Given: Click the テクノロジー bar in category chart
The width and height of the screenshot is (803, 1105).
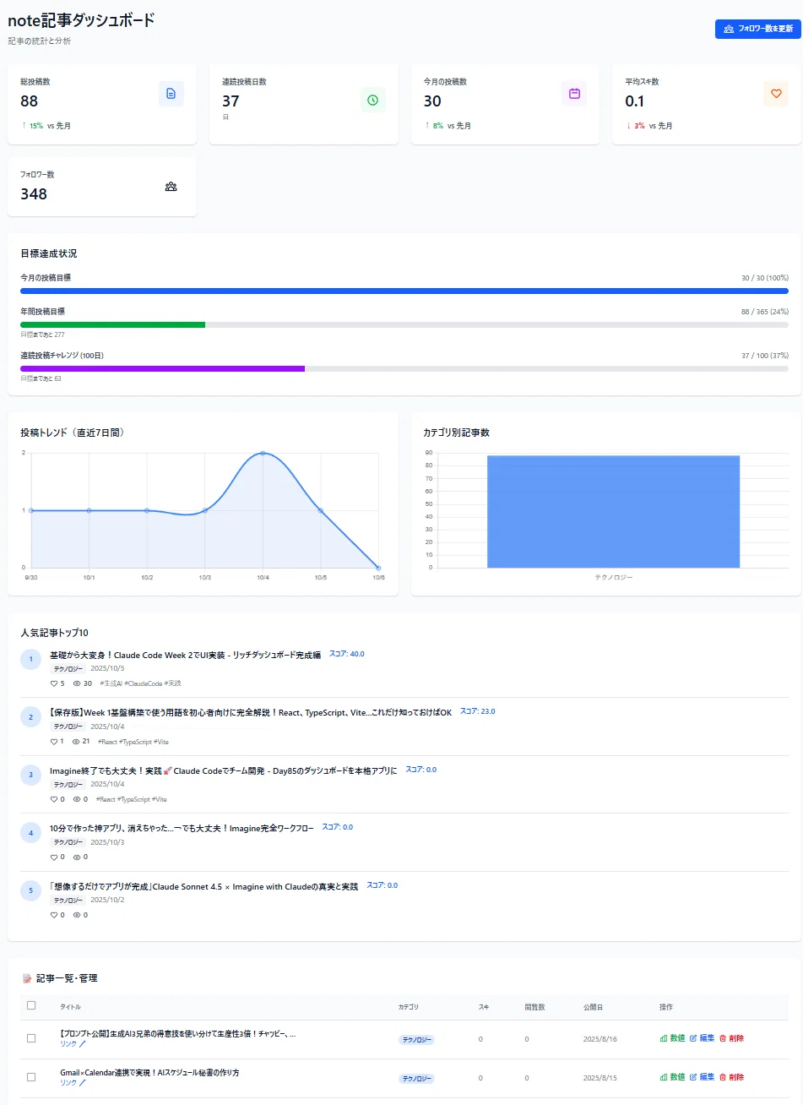Looking at the screenshot, I should (613, 511).
